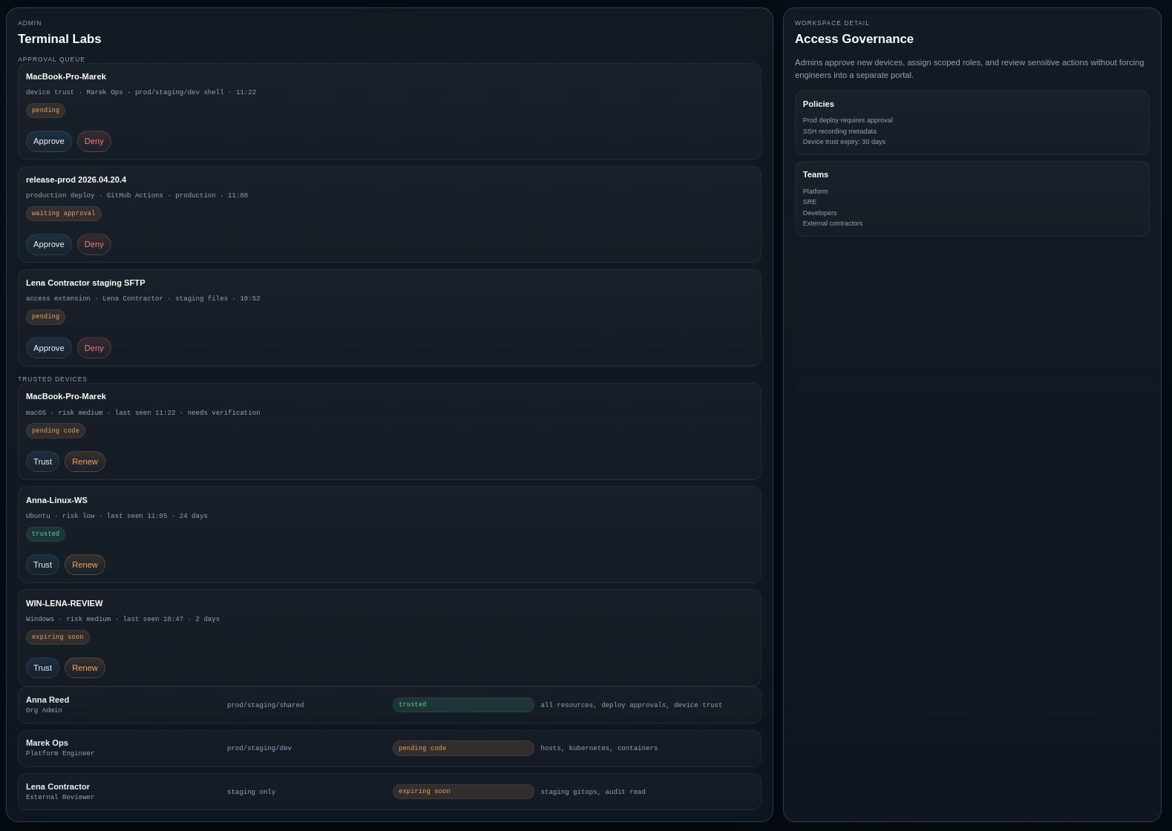The width and height of the screenshot is (1172, 831).
Task: Click the waiting approval status badge
Action: [x=64, y=214]
